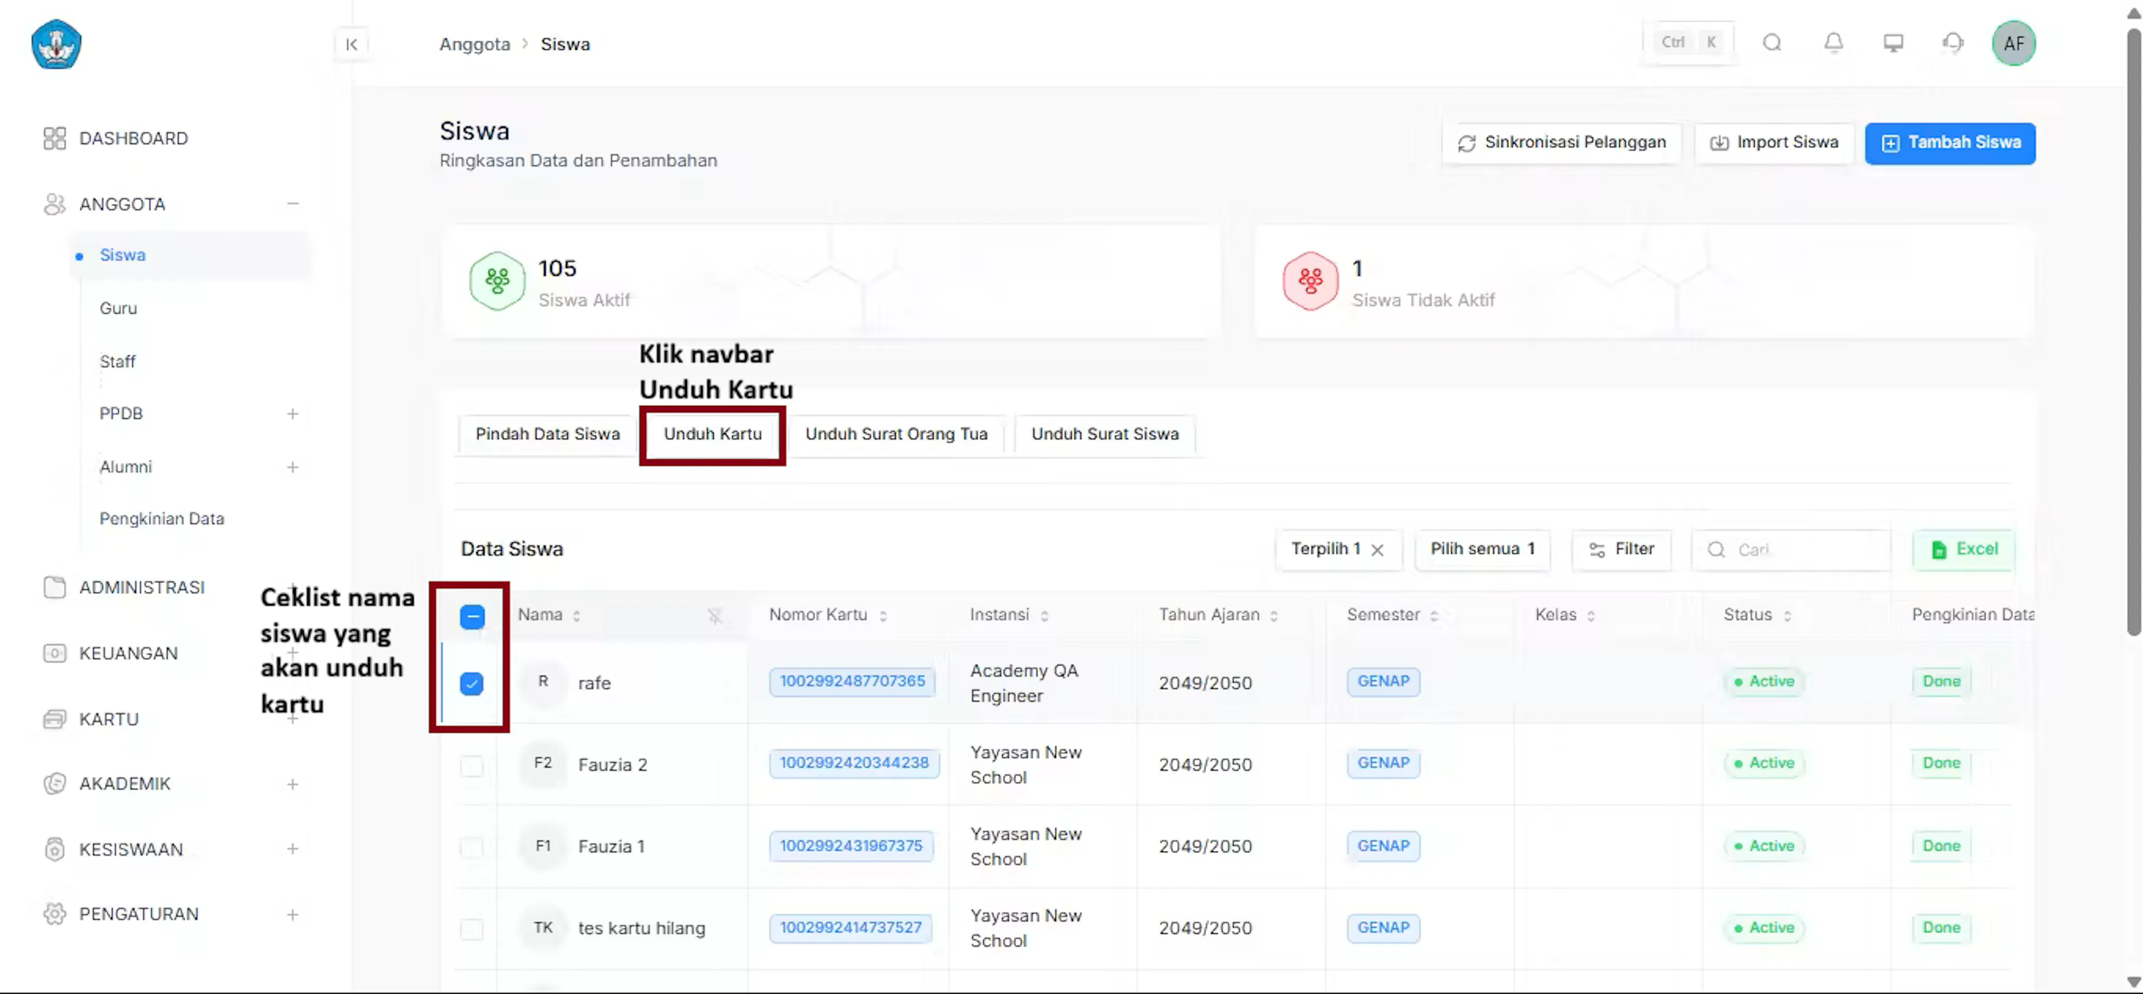2143x994 pixels.
Task: Check the checkbox for Fauzia 1
Action: click(x=472, y=847)
